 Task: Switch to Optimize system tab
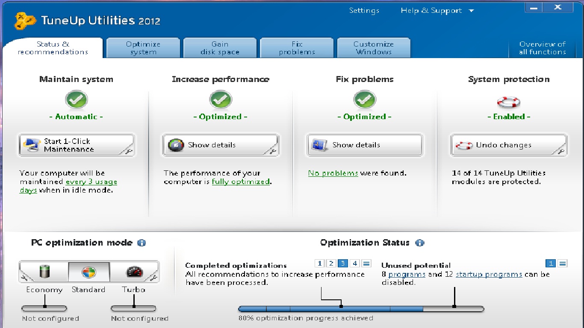coord(143,48)
